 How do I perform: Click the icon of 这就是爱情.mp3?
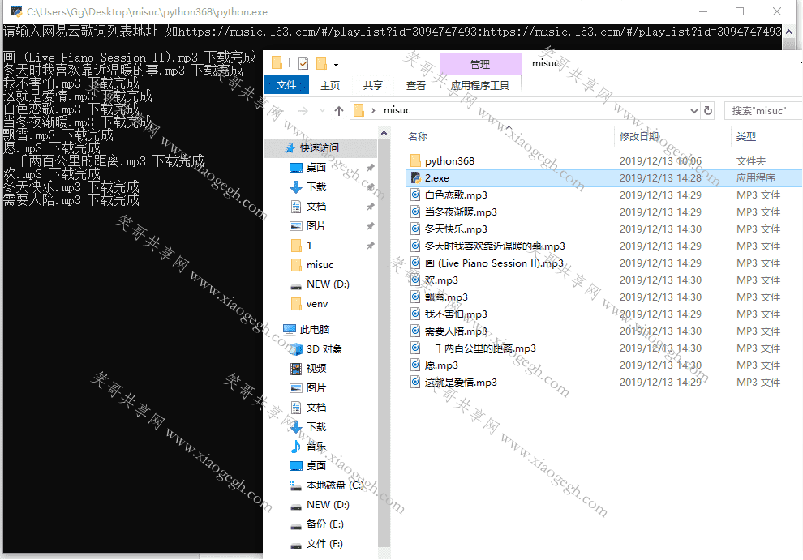(415, 382)
